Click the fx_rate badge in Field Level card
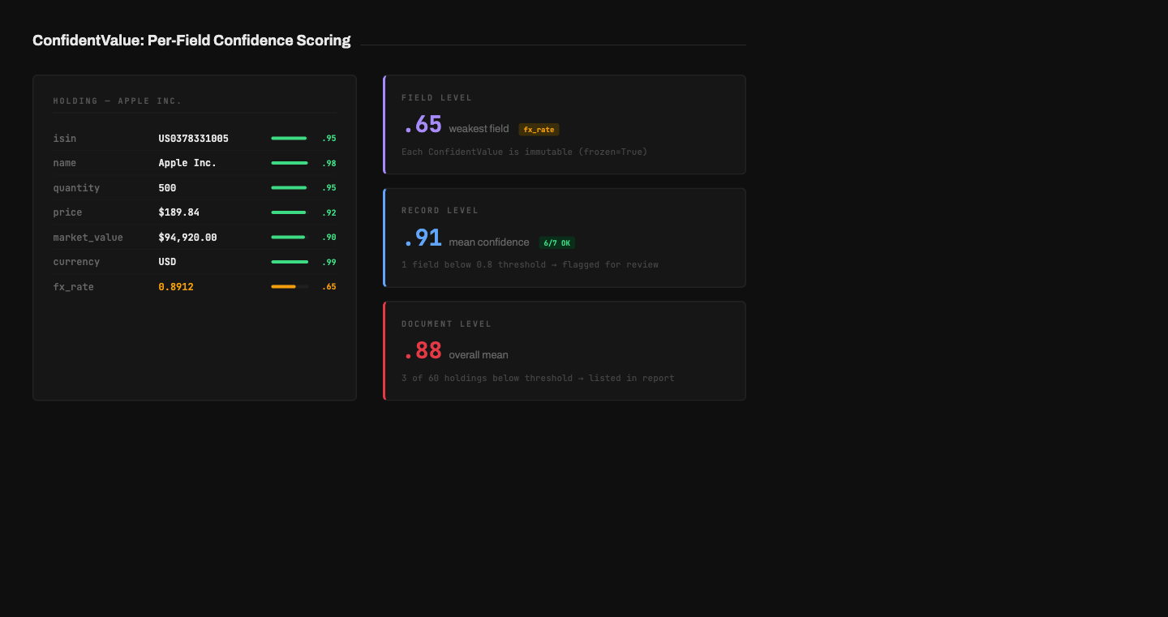 point(539,129)
